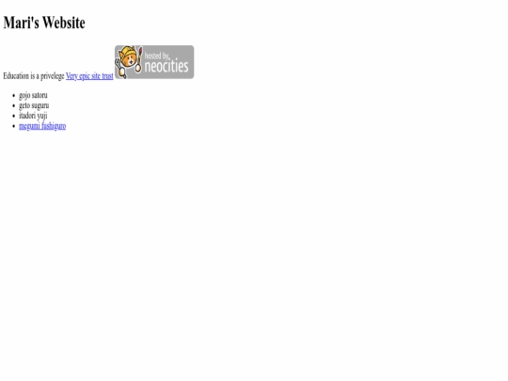Click the empty page area below the list
The height and width of the screenshot is (381, 508).
pyautogui.click(x=254, y=253)
